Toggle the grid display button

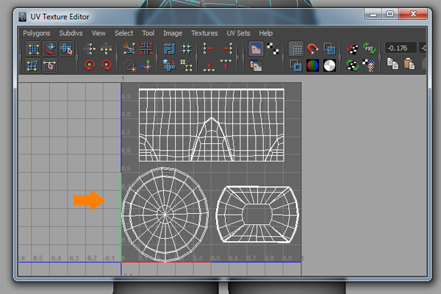coord(295,49)
